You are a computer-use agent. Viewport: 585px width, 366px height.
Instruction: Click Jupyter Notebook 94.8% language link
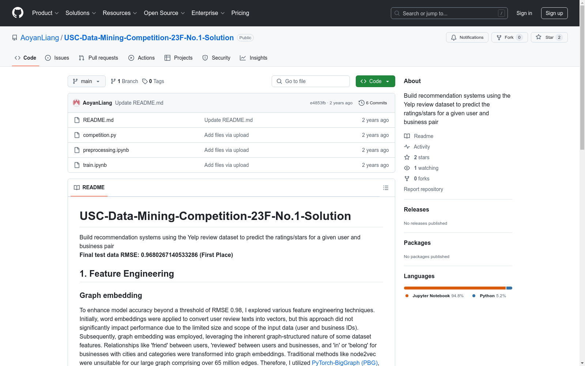434,296
